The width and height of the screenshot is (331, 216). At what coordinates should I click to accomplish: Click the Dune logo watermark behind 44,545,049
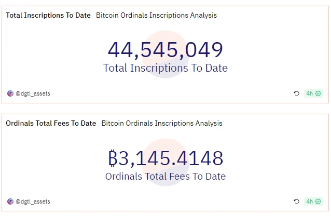coord(165,37)
